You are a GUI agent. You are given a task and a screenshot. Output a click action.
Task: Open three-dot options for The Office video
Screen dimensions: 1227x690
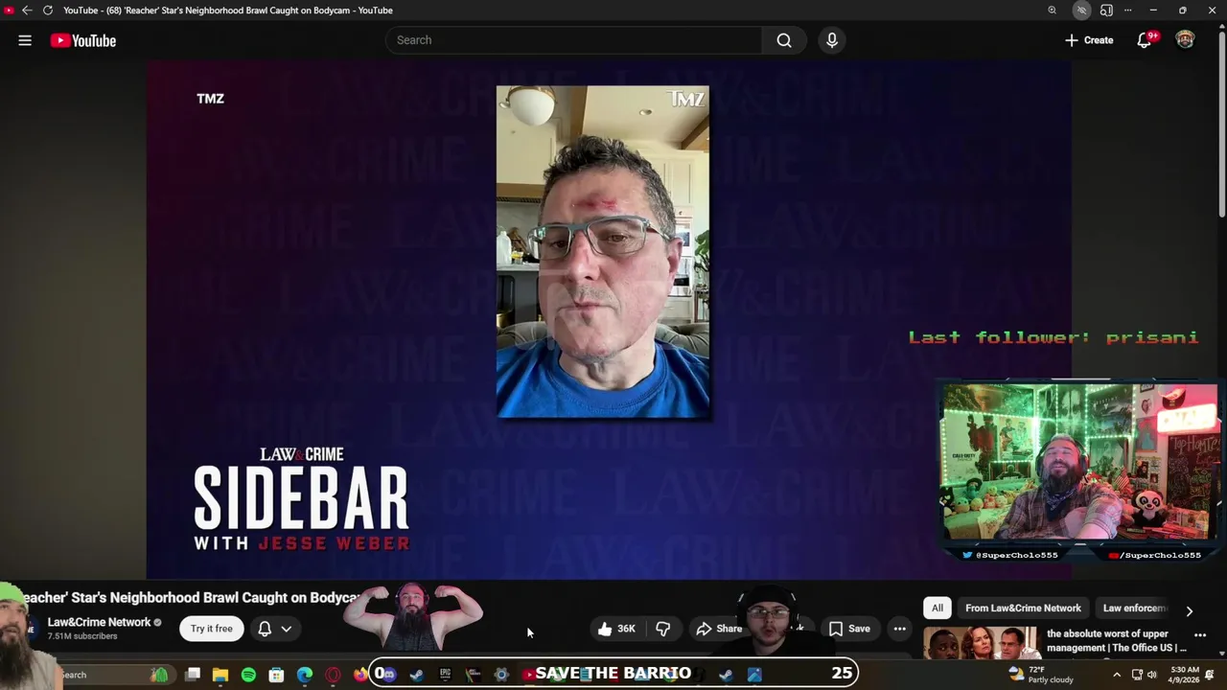(1200, 635)
